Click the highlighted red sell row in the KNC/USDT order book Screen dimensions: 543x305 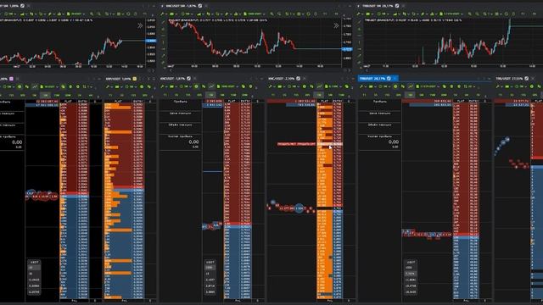[310, 144]
